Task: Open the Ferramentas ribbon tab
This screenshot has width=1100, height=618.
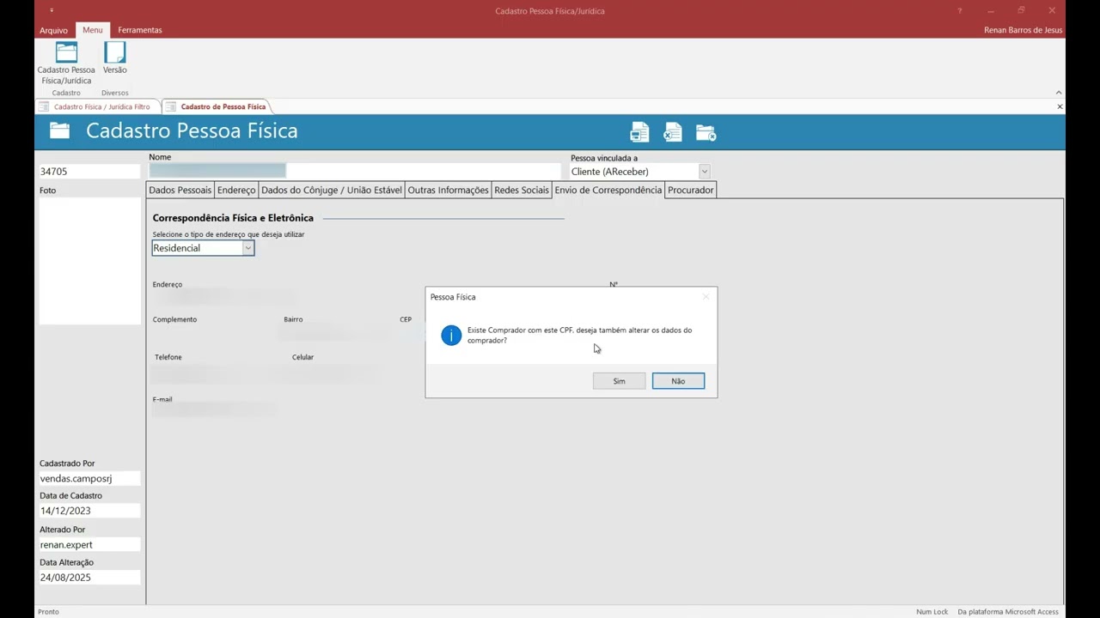Action: click(x=140, y=30)
